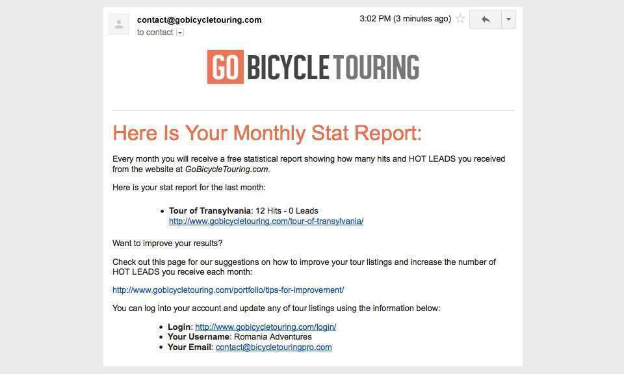Click the 'Want to improve your results?' text
Viewport: 624px width, 374px height.
167,243
